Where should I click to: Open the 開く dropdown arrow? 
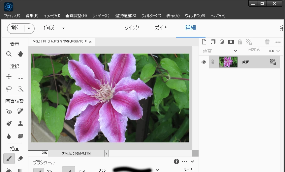tap(29, 28)
